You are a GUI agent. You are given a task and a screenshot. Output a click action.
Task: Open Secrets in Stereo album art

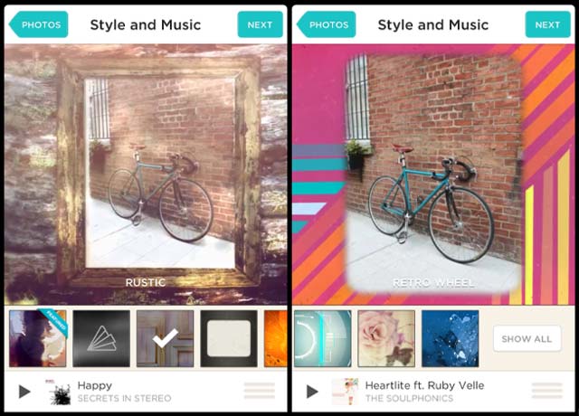pyautogui.click(x=58, y=392)
